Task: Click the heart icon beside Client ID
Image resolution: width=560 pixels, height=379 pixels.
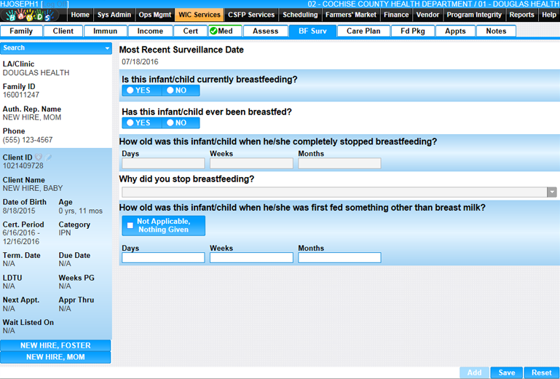Action: click(39, 157)
